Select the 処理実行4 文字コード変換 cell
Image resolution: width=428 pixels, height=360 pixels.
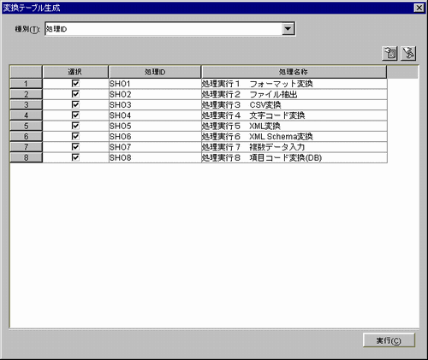coord(294,115)
